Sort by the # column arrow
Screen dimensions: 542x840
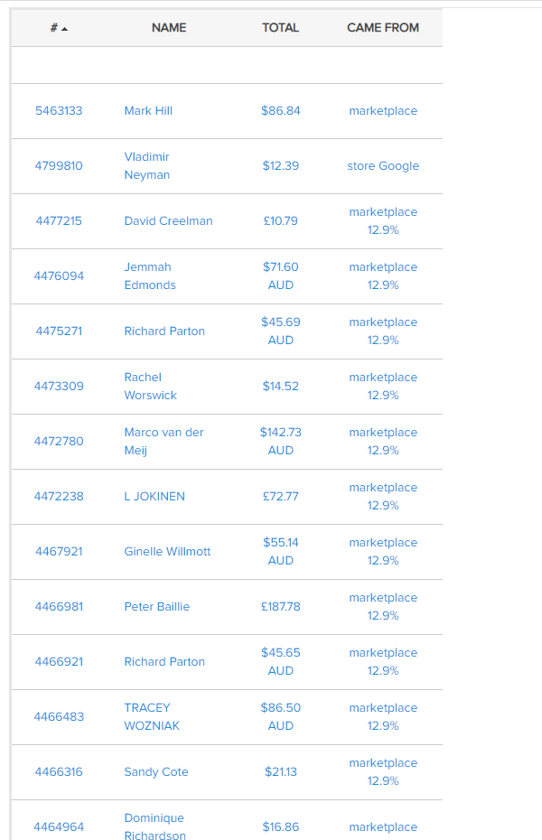(65, 29)
